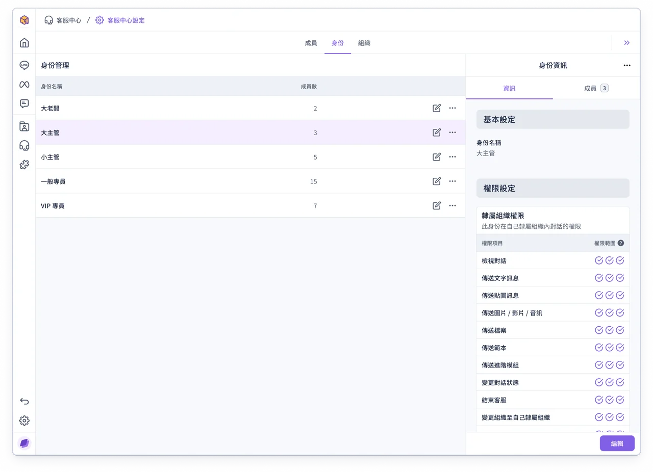Edit the 一般專員 role
Image resolution: width=653 pixels, height=472 pixels.
coord(437,181)
